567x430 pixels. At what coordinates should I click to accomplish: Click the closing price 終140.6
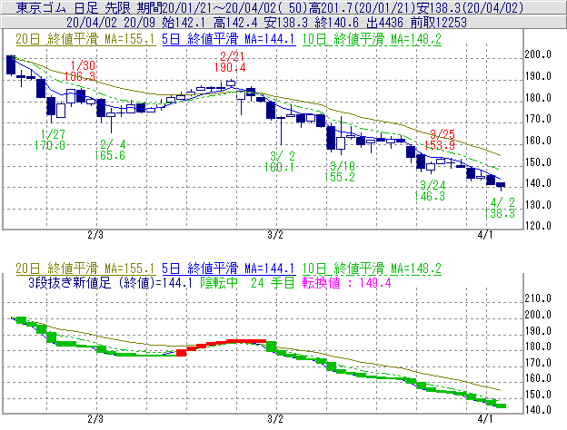point(337,23)
